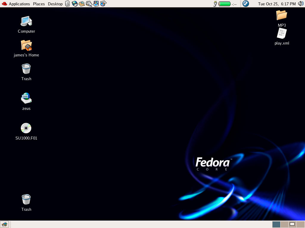Open the calendar from the date and time
This screenshot has width=305, height=228.
pos(277,4)
